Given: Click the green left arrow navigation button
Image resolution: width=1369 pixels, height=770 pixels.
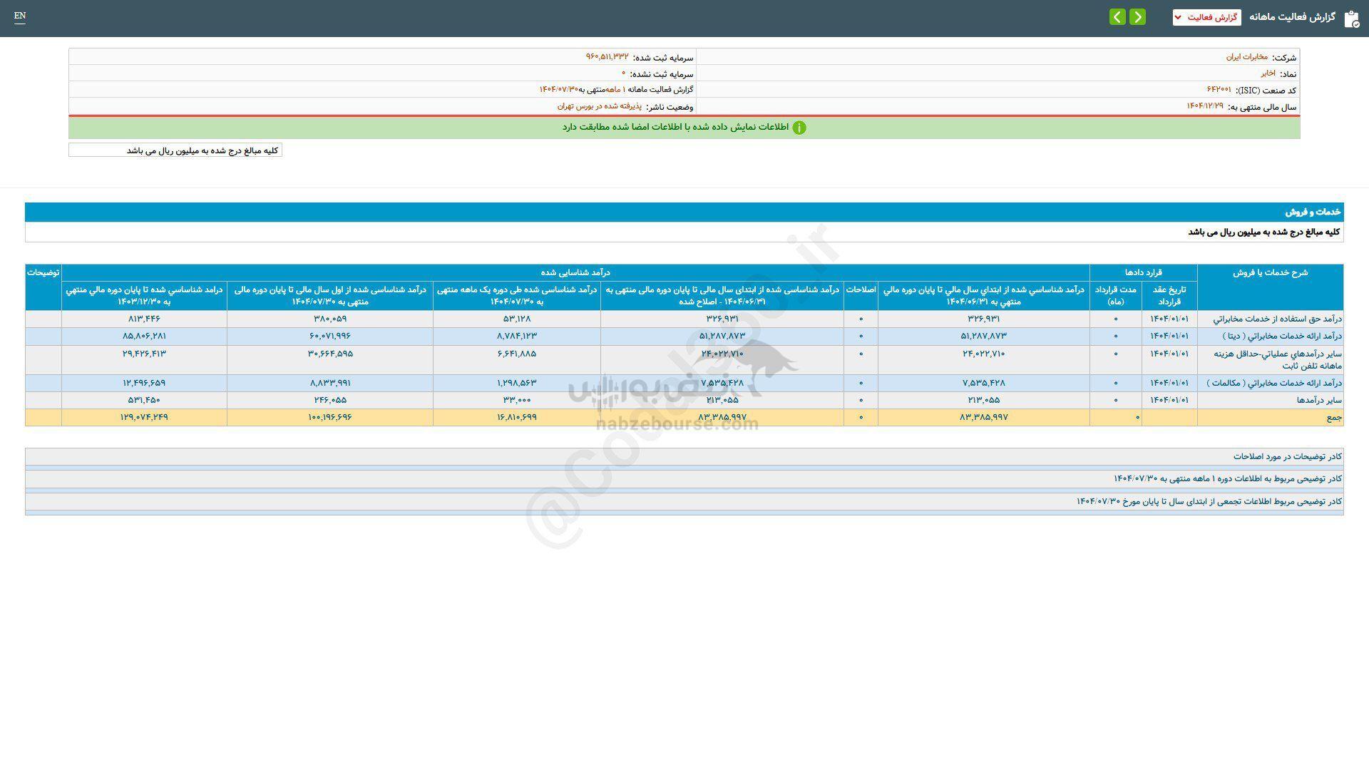Looking at the screenshot, I should point(1117,17).
